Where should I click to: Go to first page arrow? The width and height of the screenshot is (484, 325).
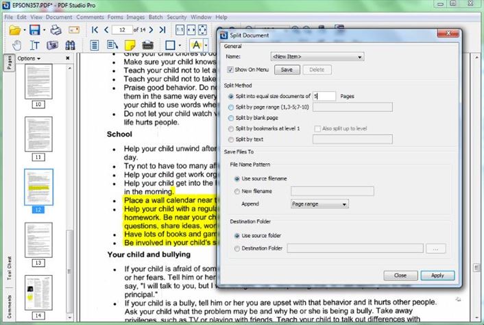click(95, 29)
